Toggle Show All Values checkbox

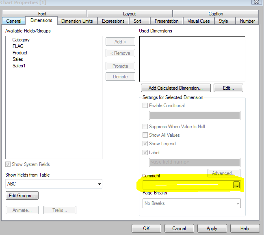tap(145, 135)
